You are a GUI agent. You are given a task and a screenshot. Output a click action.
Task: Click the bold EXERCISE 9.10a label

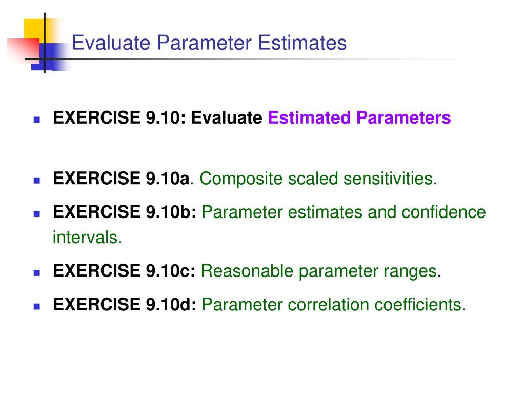[x=121, y=178]
